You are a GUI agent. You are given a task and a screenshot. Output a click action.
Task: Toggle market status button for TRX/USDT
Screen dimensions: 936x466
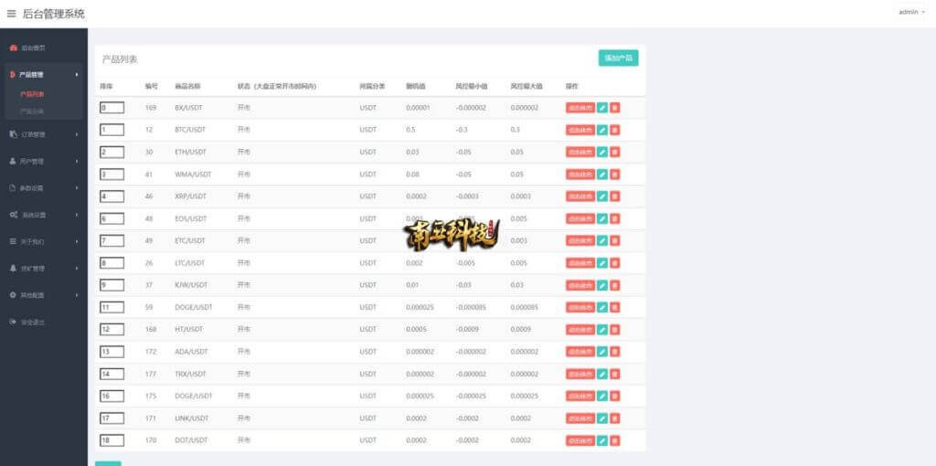pyautogui.click(x=580, y=374)
